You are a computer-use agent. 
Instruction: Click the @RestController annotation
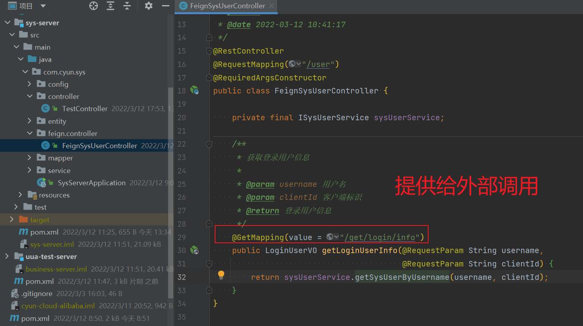coord(249,51)
